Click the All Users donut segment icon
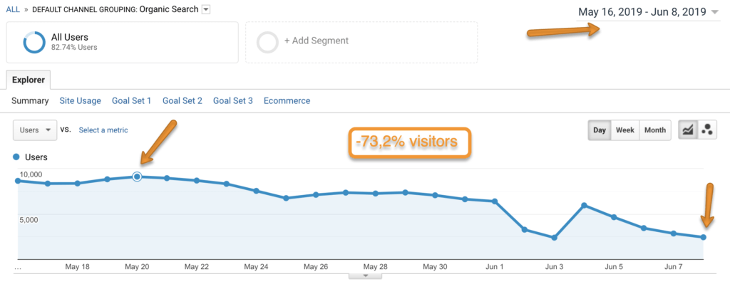 [34, 42]
